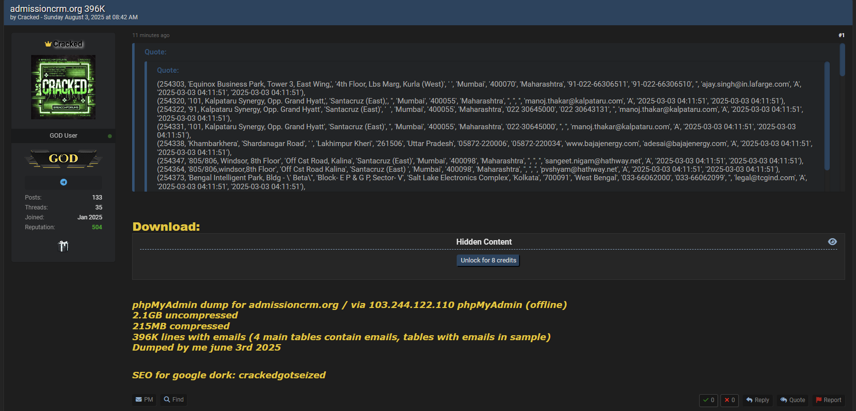Image resolution: width=856 pixels, height=411 pixels.
Task: Click the thread title admissioncrm.org 396K
Action: click(57, 8)
